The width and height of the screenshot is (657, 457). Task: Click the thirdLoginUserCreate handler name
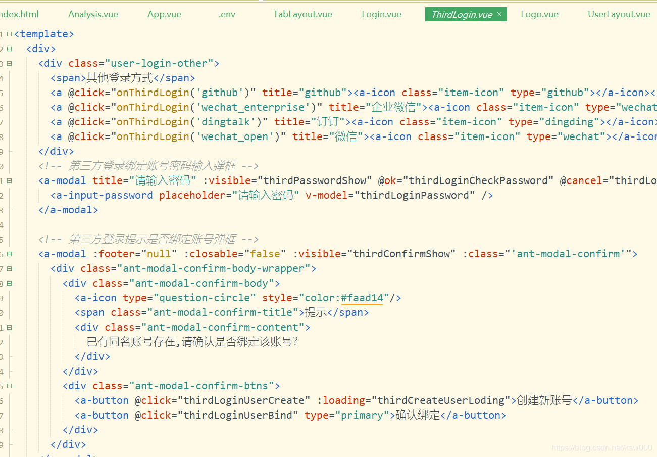pyautogui.click(x=244, y=400)
